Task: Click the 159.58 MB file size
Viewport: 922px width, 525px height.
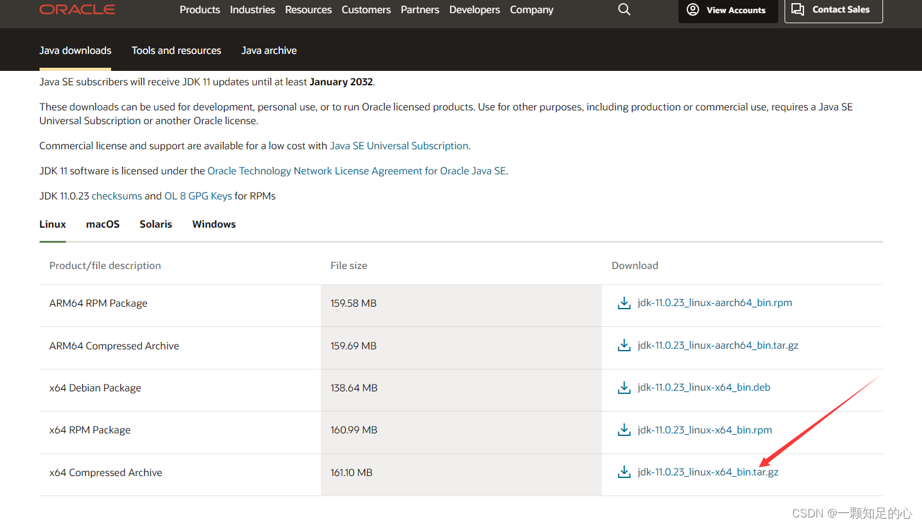Action: pos(353,303)
